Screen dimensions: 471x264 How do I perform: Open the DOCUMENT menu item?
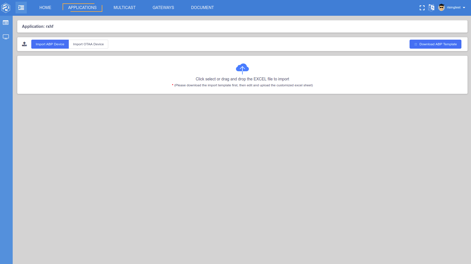click(x=202, y=8)
